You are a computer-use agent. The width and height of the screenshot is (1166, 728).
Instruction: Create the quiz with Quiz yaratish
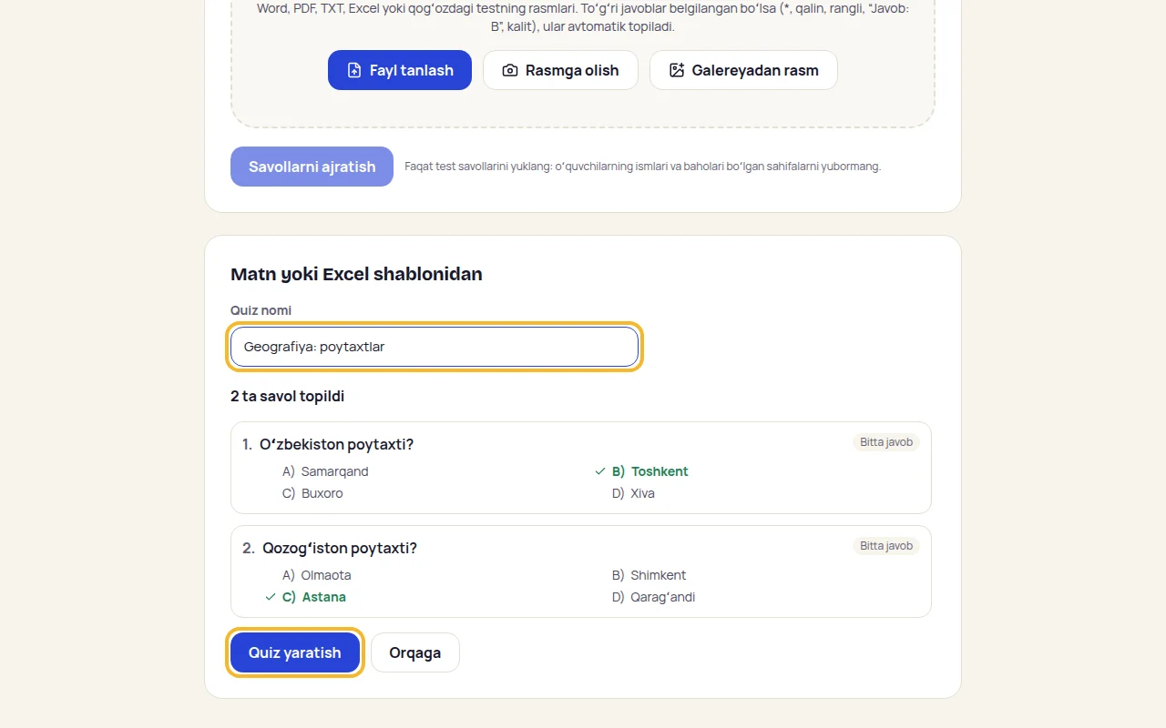coord(295,652)
